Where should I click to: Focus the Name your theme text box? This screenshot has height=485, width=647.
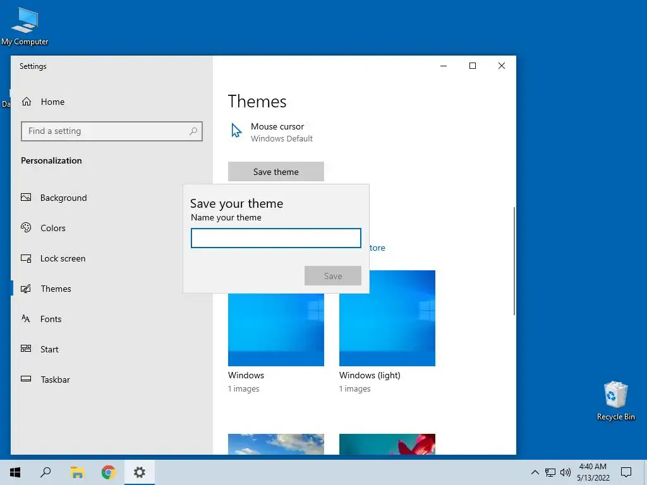point(276,238)
